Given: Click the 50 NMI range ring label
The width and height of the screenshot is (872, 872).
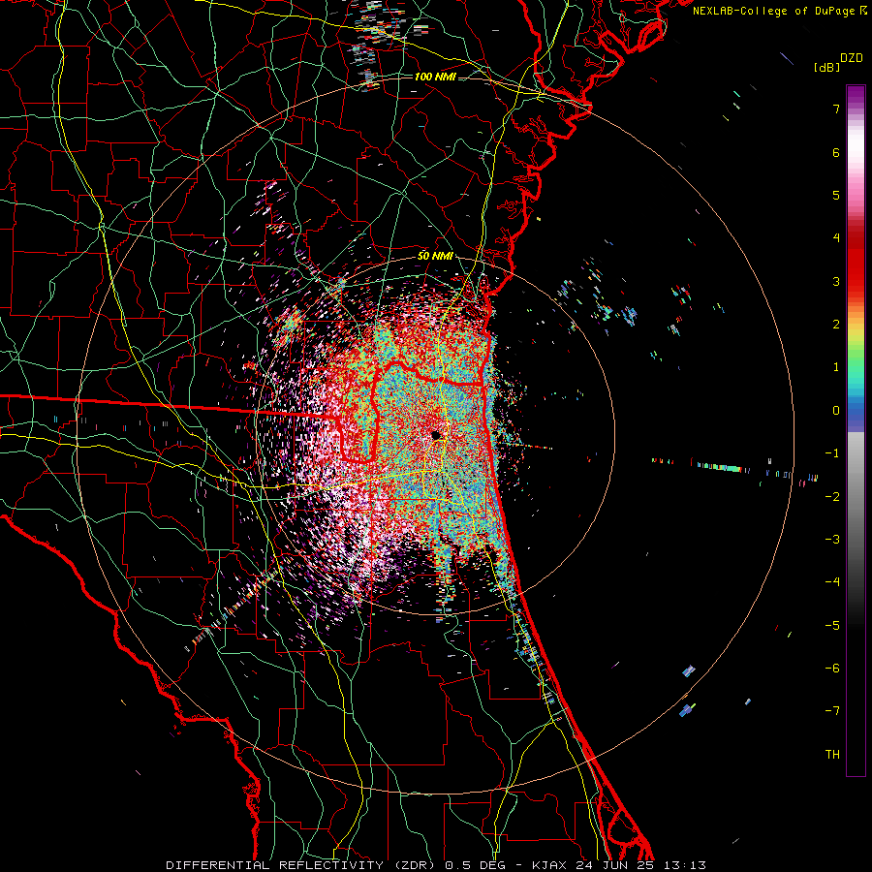Looking at the screenshot, I should coord(435,256).
